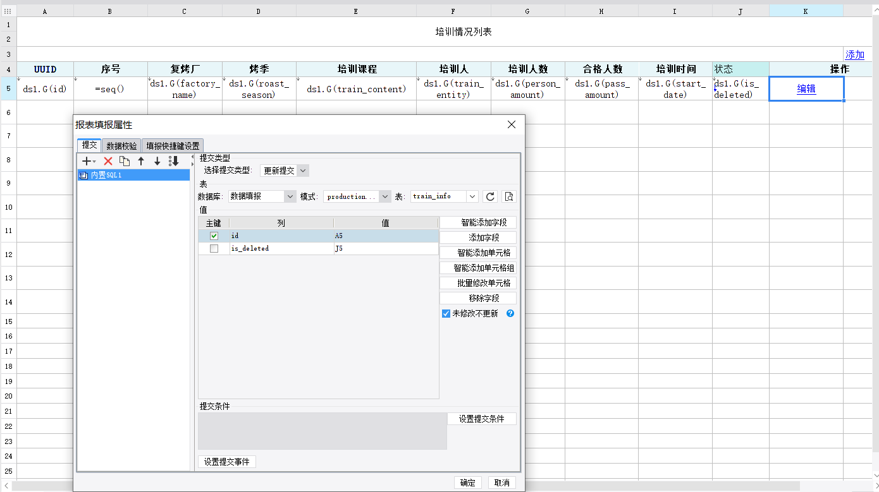Click the select-all grid corner icon
Viewport: 879px width, 492px height.
point(8,11)
